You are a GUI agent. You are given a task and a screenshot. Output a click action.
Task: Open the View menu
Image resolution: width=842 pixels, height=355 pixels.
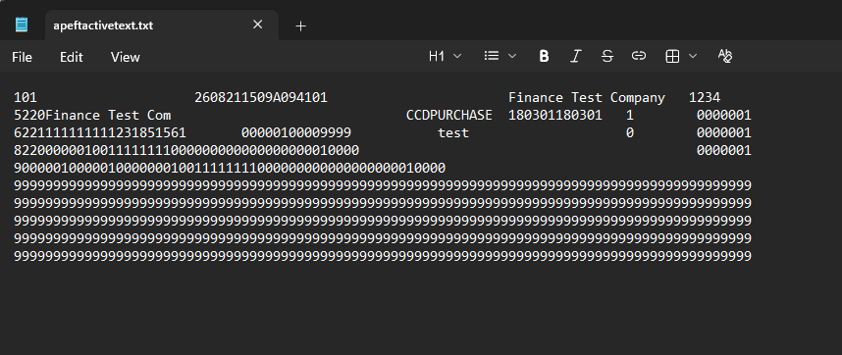point(125,57)
